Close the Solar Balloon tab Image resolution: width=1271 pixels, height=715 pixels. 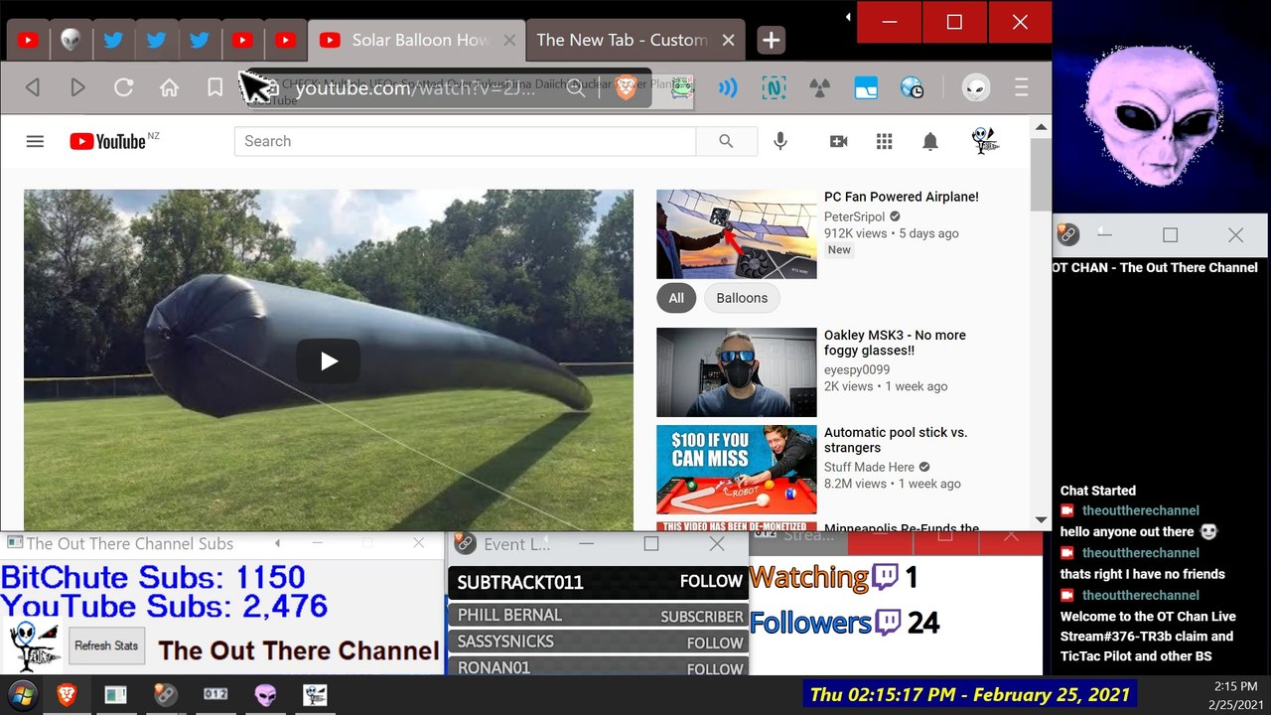coord(509,40)
